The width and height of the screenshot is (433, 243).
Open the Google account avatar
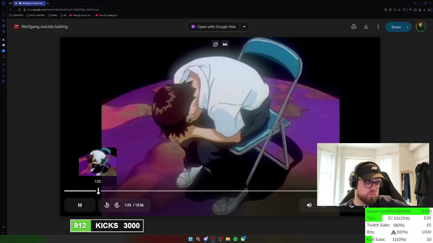click(x=421, y=27)
